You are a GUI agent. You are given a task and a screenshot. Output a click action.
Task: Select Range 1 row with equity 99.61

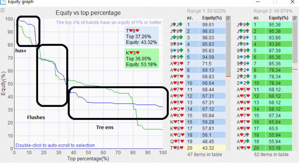point(197,25)
